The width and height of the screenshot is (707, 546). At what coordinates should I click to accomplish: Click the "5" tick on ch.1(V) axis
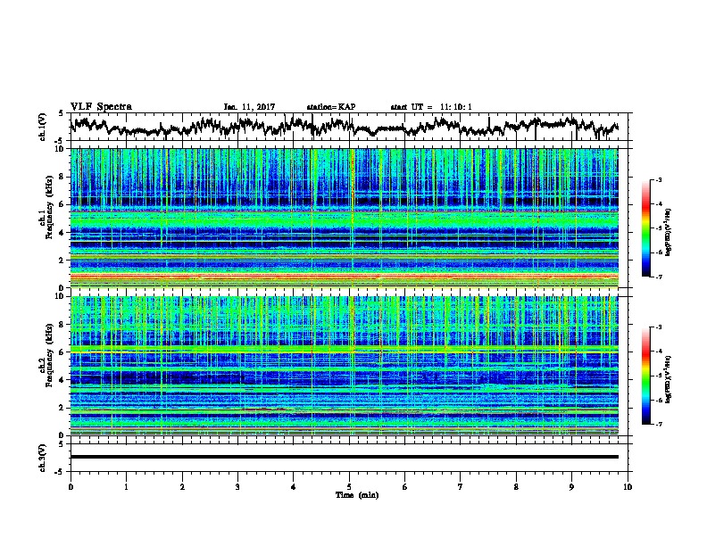pyautogui.click(x=62, y=113)
